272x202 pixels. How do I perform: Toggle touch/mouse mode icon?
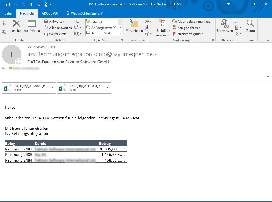point(46,4)
